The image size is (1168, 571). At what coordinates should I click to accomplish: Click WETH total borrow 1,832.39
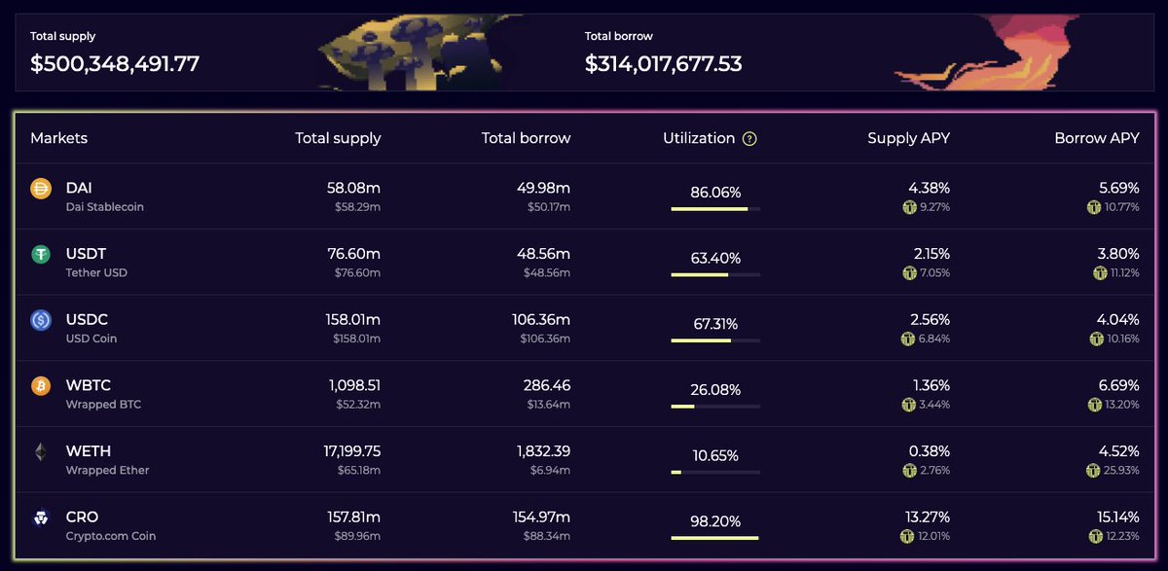543,451
